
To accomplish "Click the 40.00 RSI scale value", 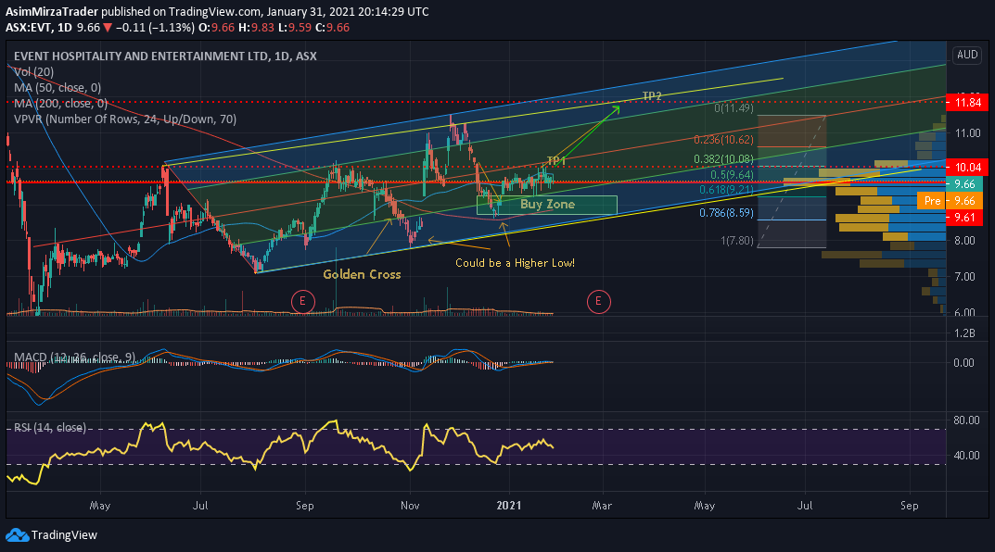I will (x=966, y=455).
